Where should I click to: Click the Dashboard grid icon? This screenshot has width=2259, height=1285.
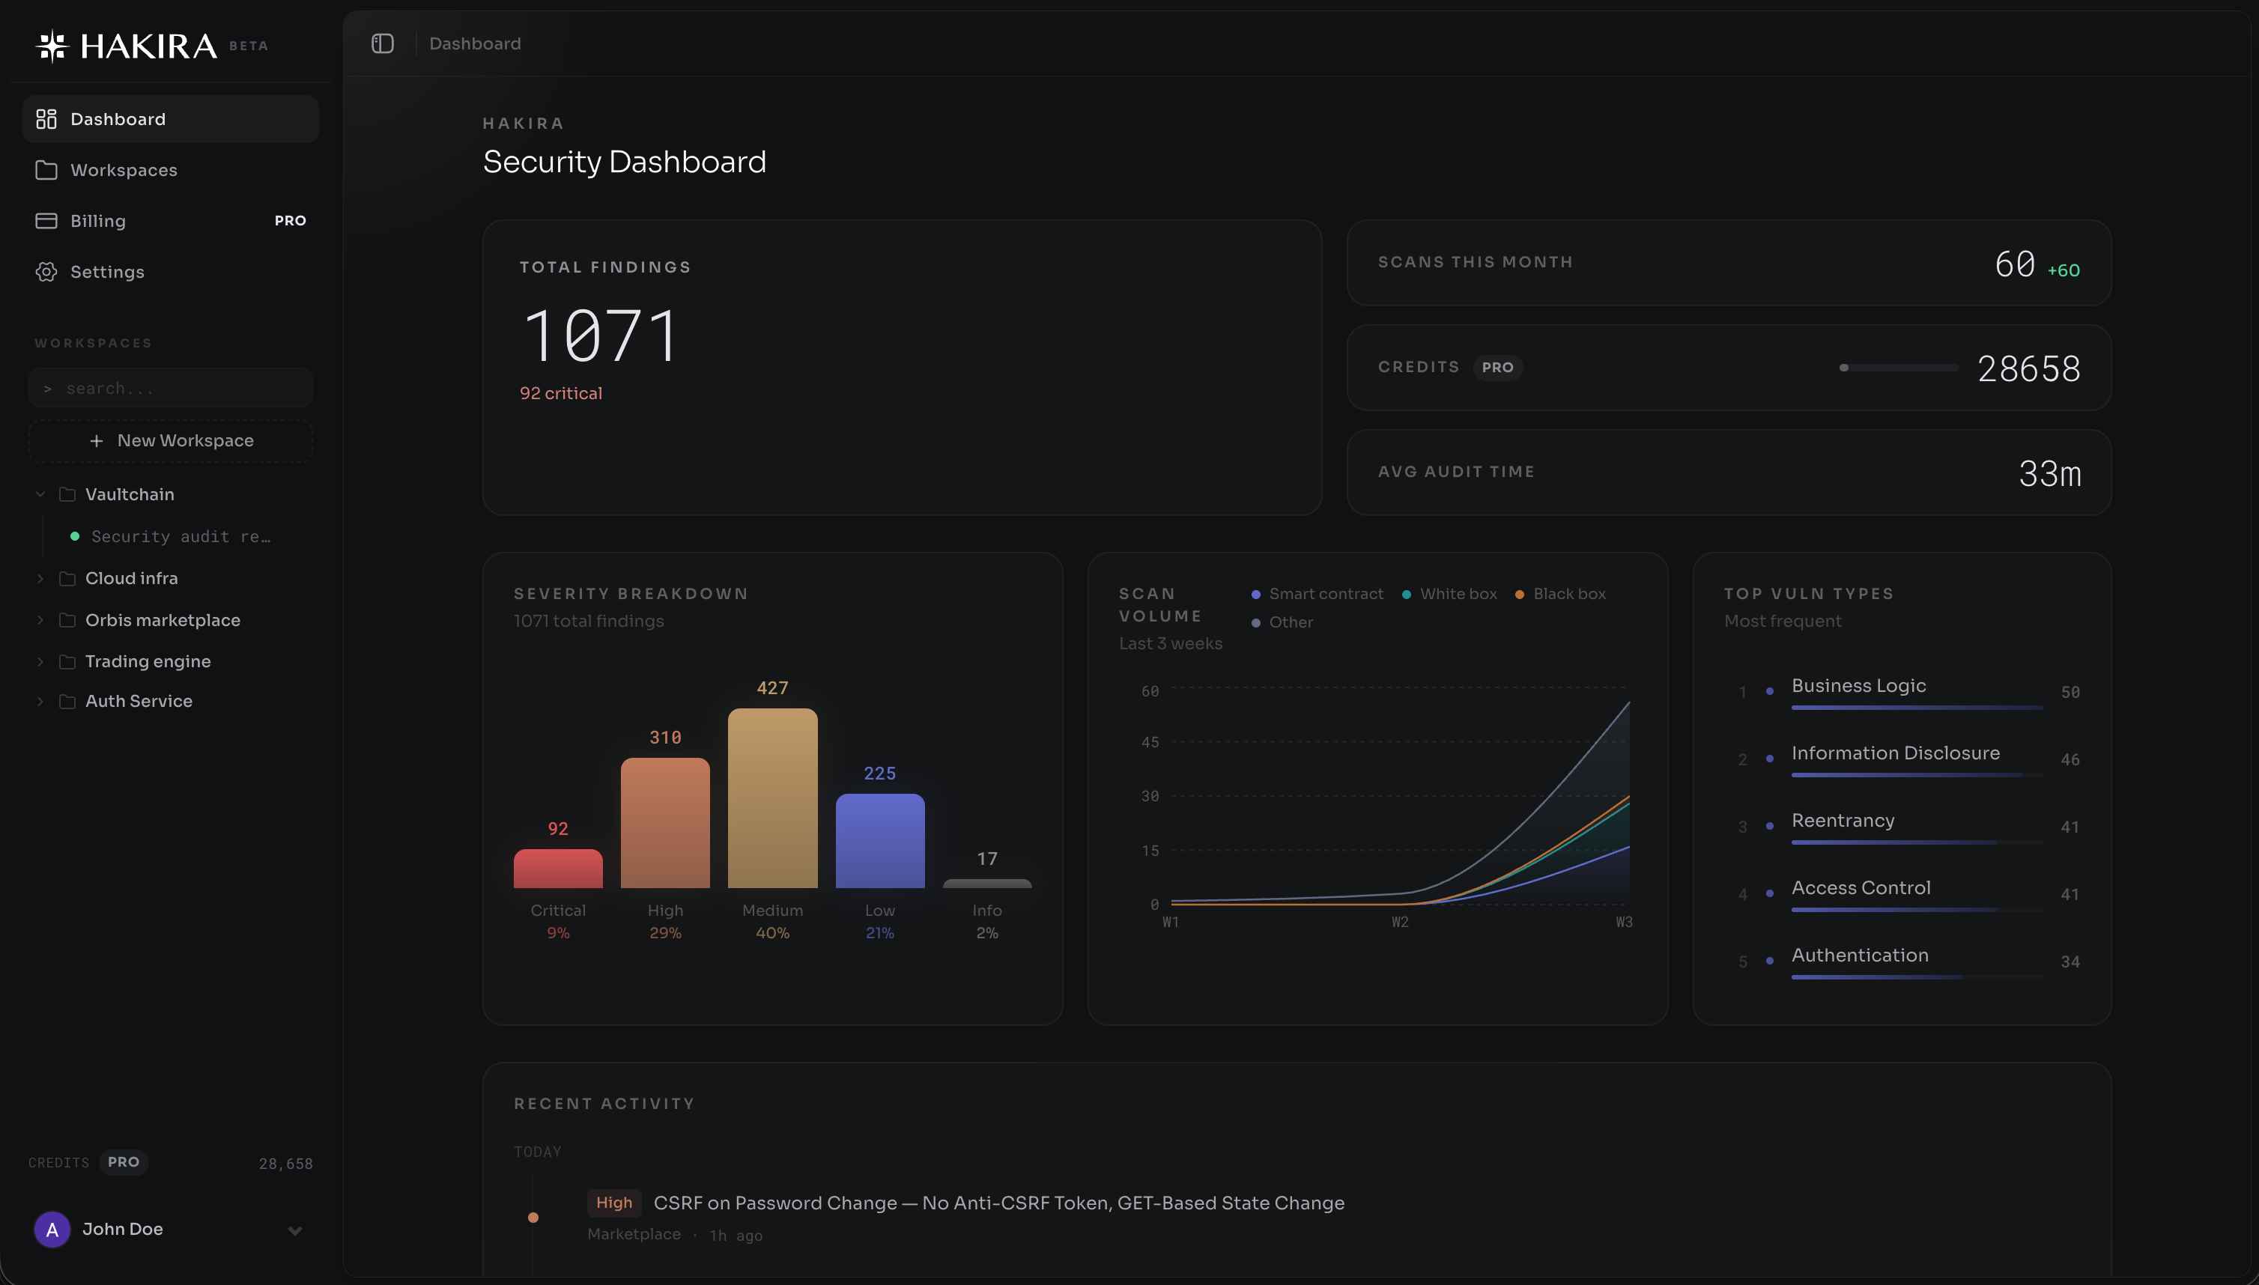(46, 118)
